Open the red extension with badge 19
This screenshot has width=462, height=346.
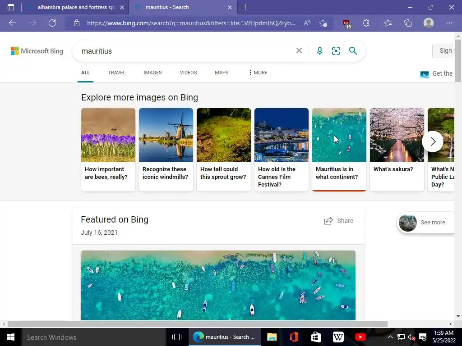346,23
